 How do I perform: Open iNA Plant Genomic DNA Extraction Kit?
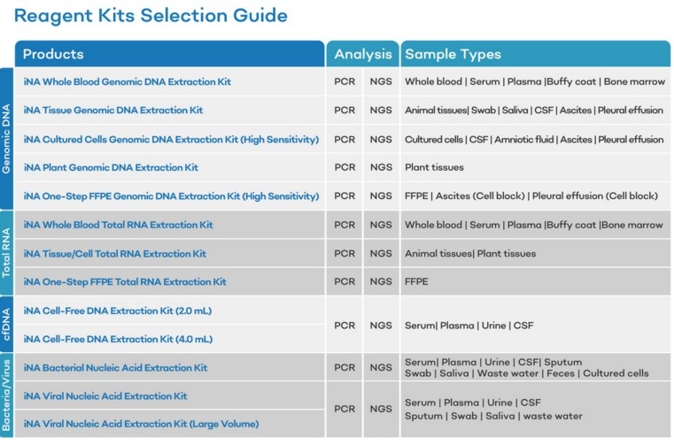111,167
